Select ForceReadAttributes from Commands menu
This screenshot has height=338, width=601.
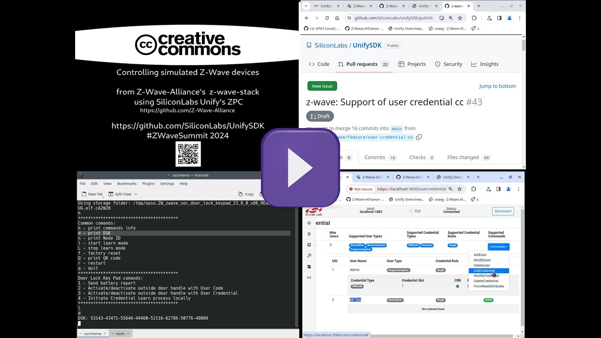click(x=489, y=286)
